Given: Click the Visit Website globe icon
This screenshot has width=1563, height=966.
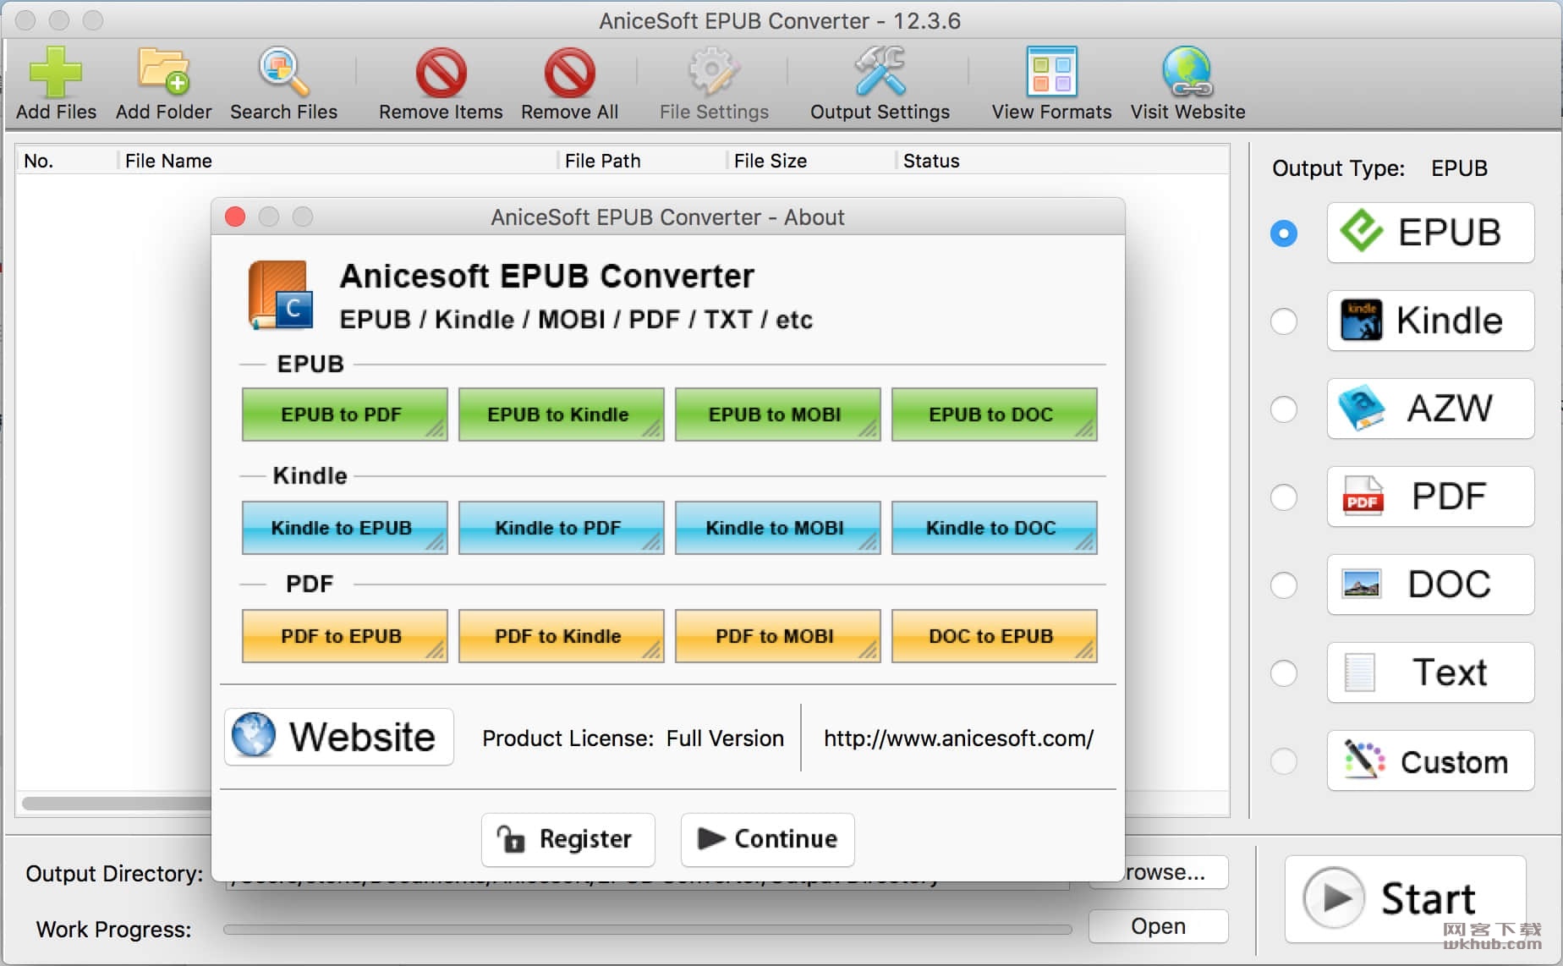Looking at the screenshot, I should 1187,71.
